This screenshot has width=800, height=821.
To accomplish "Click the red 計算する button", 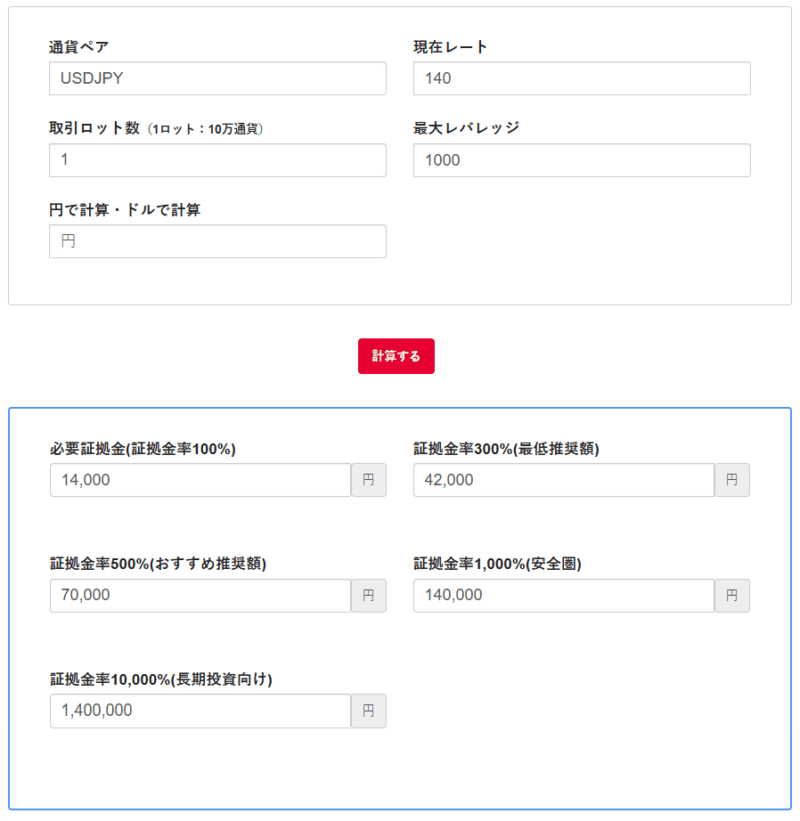I will [x=396, y=356].
